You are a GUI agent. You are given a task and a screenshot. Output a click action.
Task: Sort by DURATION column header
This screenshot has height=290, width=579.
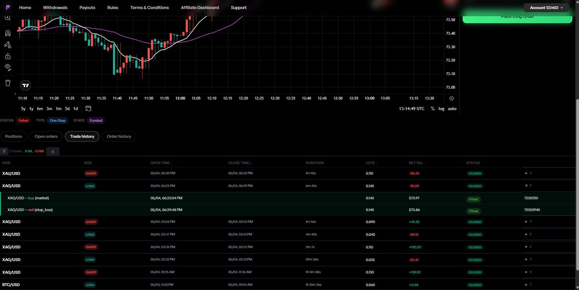tap(315, 163)
